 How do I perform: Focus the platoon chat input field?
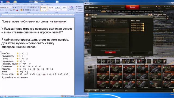tap(140, 53)
